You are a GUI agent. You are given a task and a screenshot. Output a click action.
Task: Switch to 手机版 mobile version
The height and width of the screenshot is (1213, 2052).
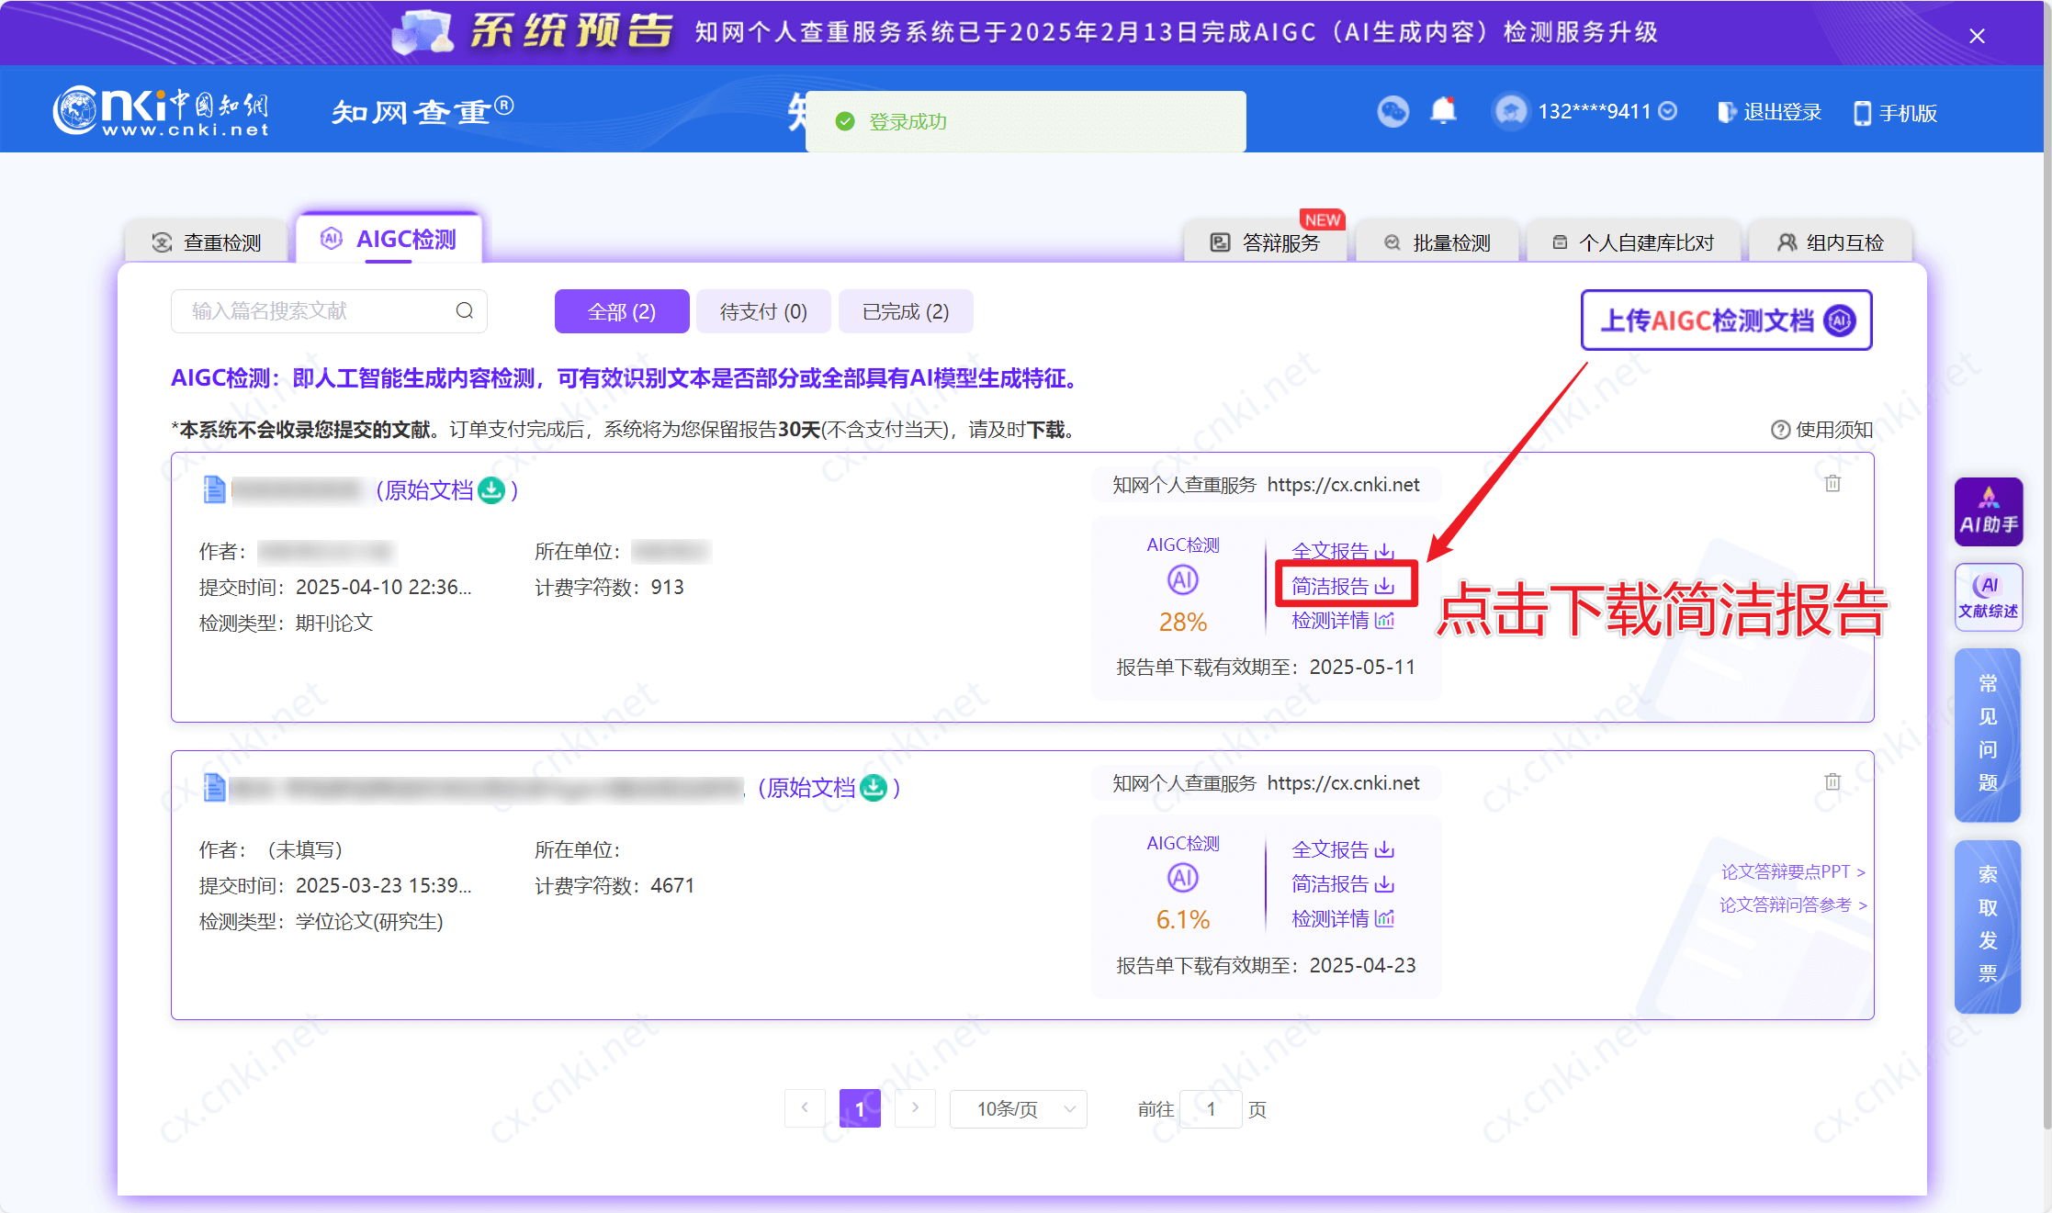point(1896,113)
